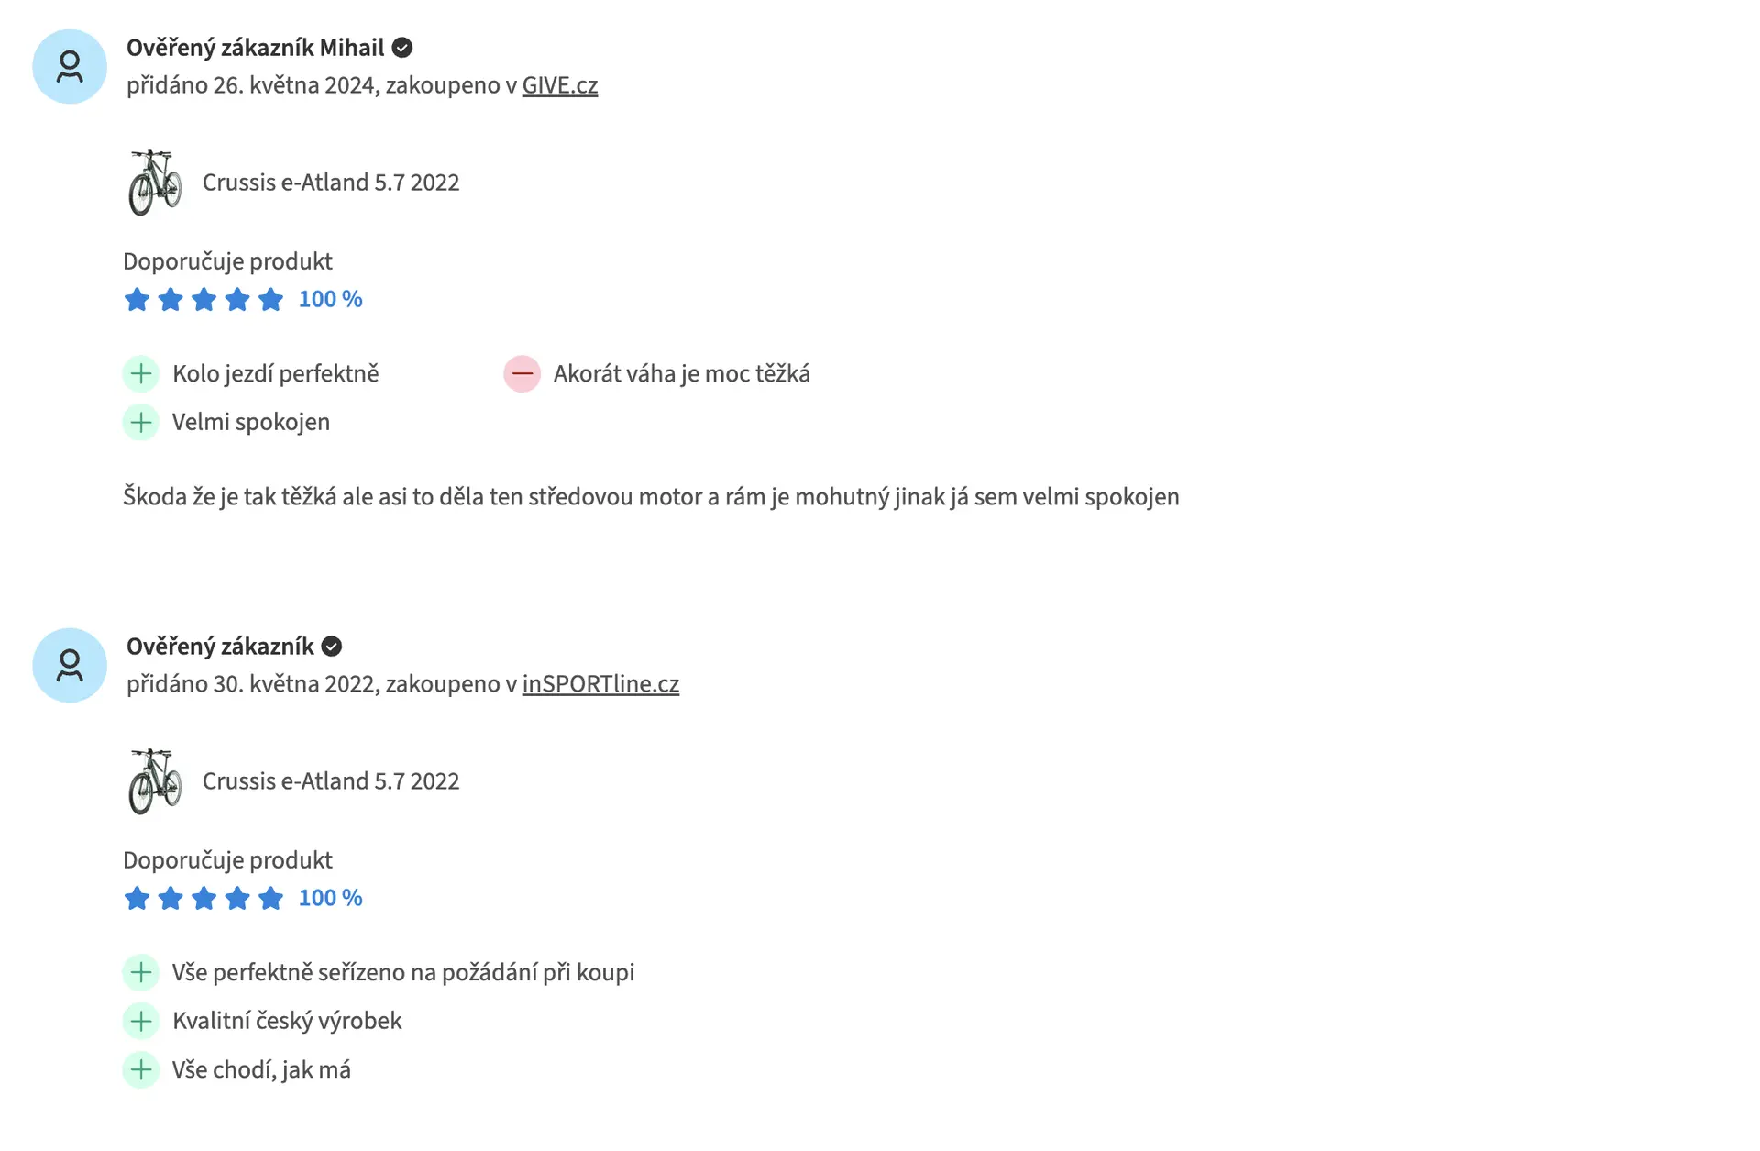Click the plus icon beside 'Velmi spokojen'
The width and height of the screenshot is (1760, 1151).
tap(141, 423)
